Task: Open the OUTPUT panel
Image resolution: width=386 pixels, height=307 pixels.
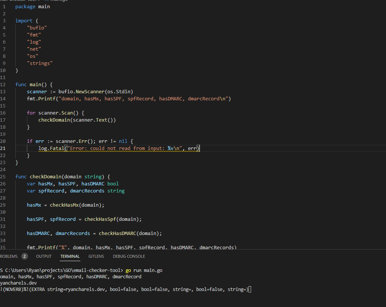Action: tap(44, 256)
